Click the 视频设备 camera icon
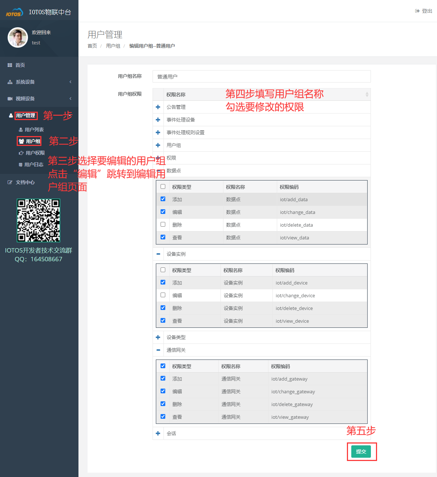Viewport: 437px width, 477px height. (x=10, y=98)
